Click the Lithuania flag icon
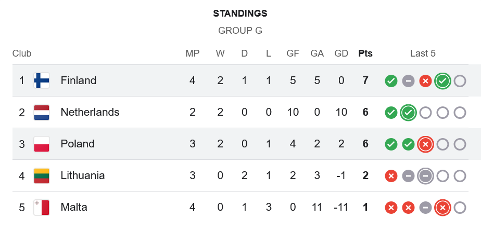481x232 pixels. point(42,175)
